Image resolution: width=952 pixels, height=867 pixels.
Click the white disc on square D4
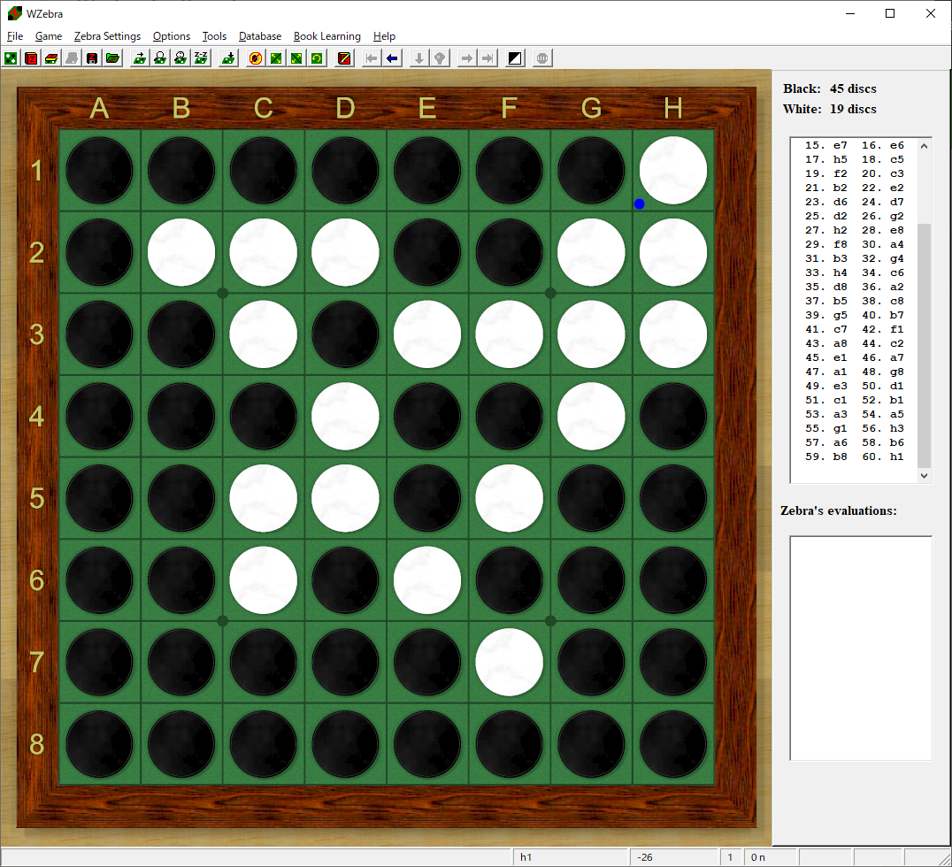pyautogui.click(x=345, y=416)
